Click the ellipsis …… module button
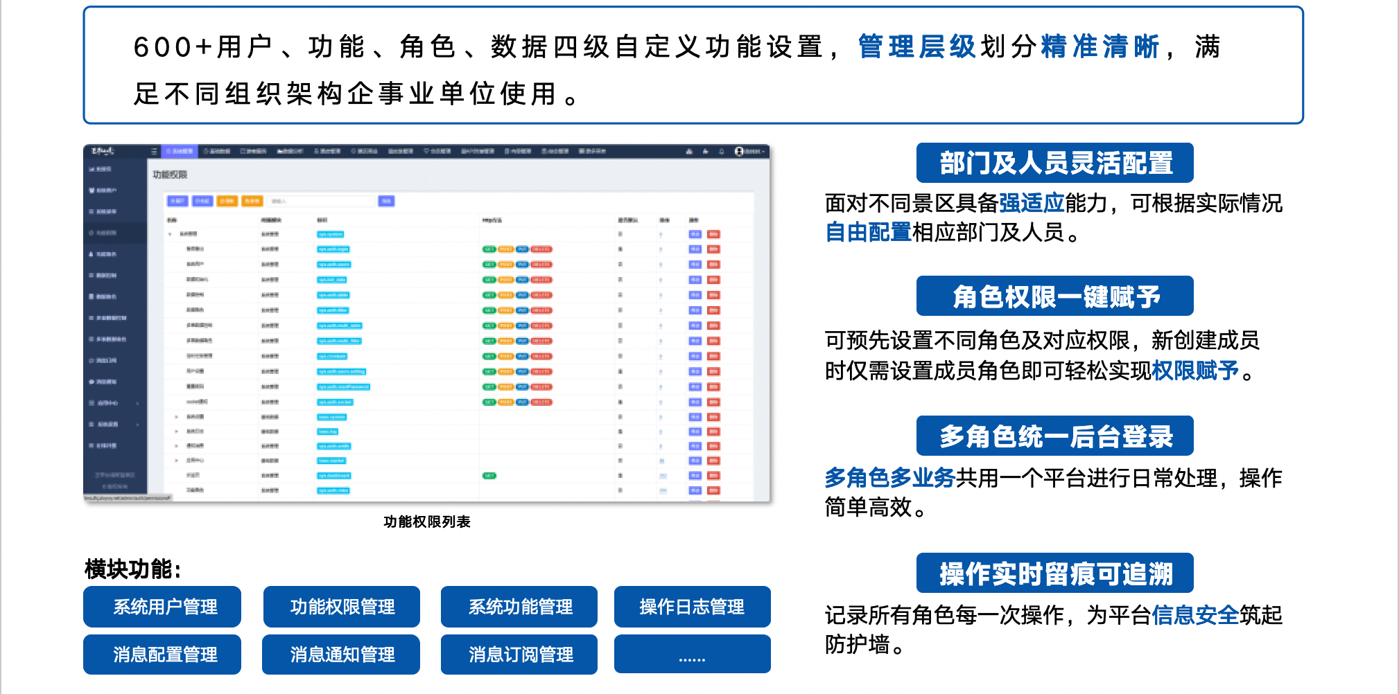 pyautogui.click(x=693, y=655)
